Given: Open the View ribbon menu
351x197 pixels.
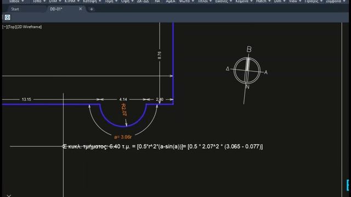Looking at the screenshot, I should 295,1.
